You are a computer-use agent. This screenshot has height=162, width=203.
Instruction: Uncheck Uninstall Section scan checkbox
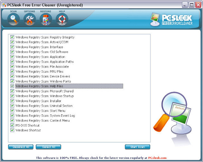(12, 106)
